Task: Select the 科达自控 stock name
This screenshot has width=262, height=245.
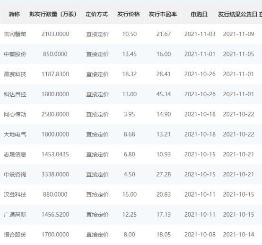Action: (15, 94)
